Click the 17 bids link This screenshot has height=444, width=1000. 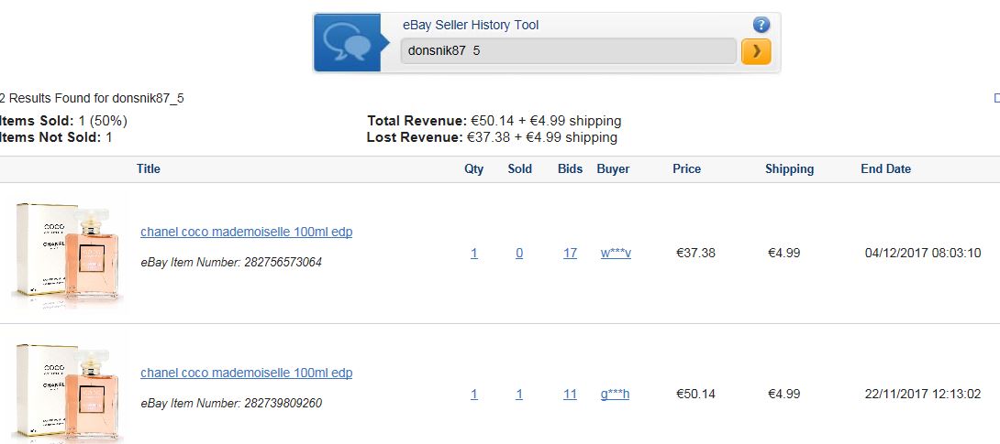point(570,253)
